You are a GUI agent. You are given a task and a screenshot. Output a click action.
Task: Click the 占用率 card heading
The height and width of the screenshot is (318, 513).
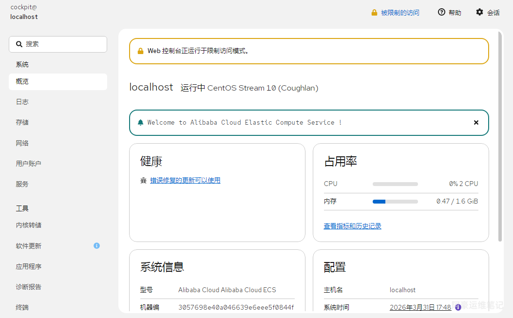pos(340,161)
